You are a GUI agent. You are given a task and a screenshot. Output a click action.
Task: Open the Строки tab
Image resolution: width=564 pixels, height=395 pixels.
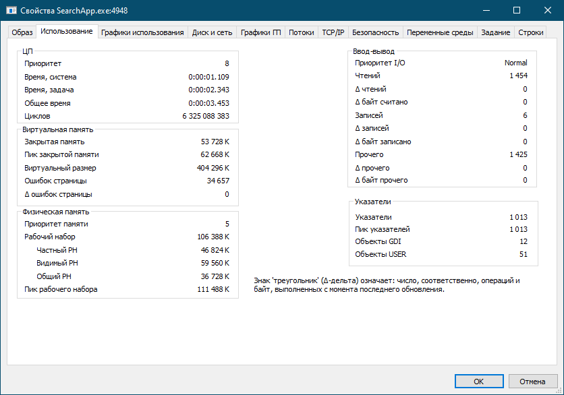point(530,32)
